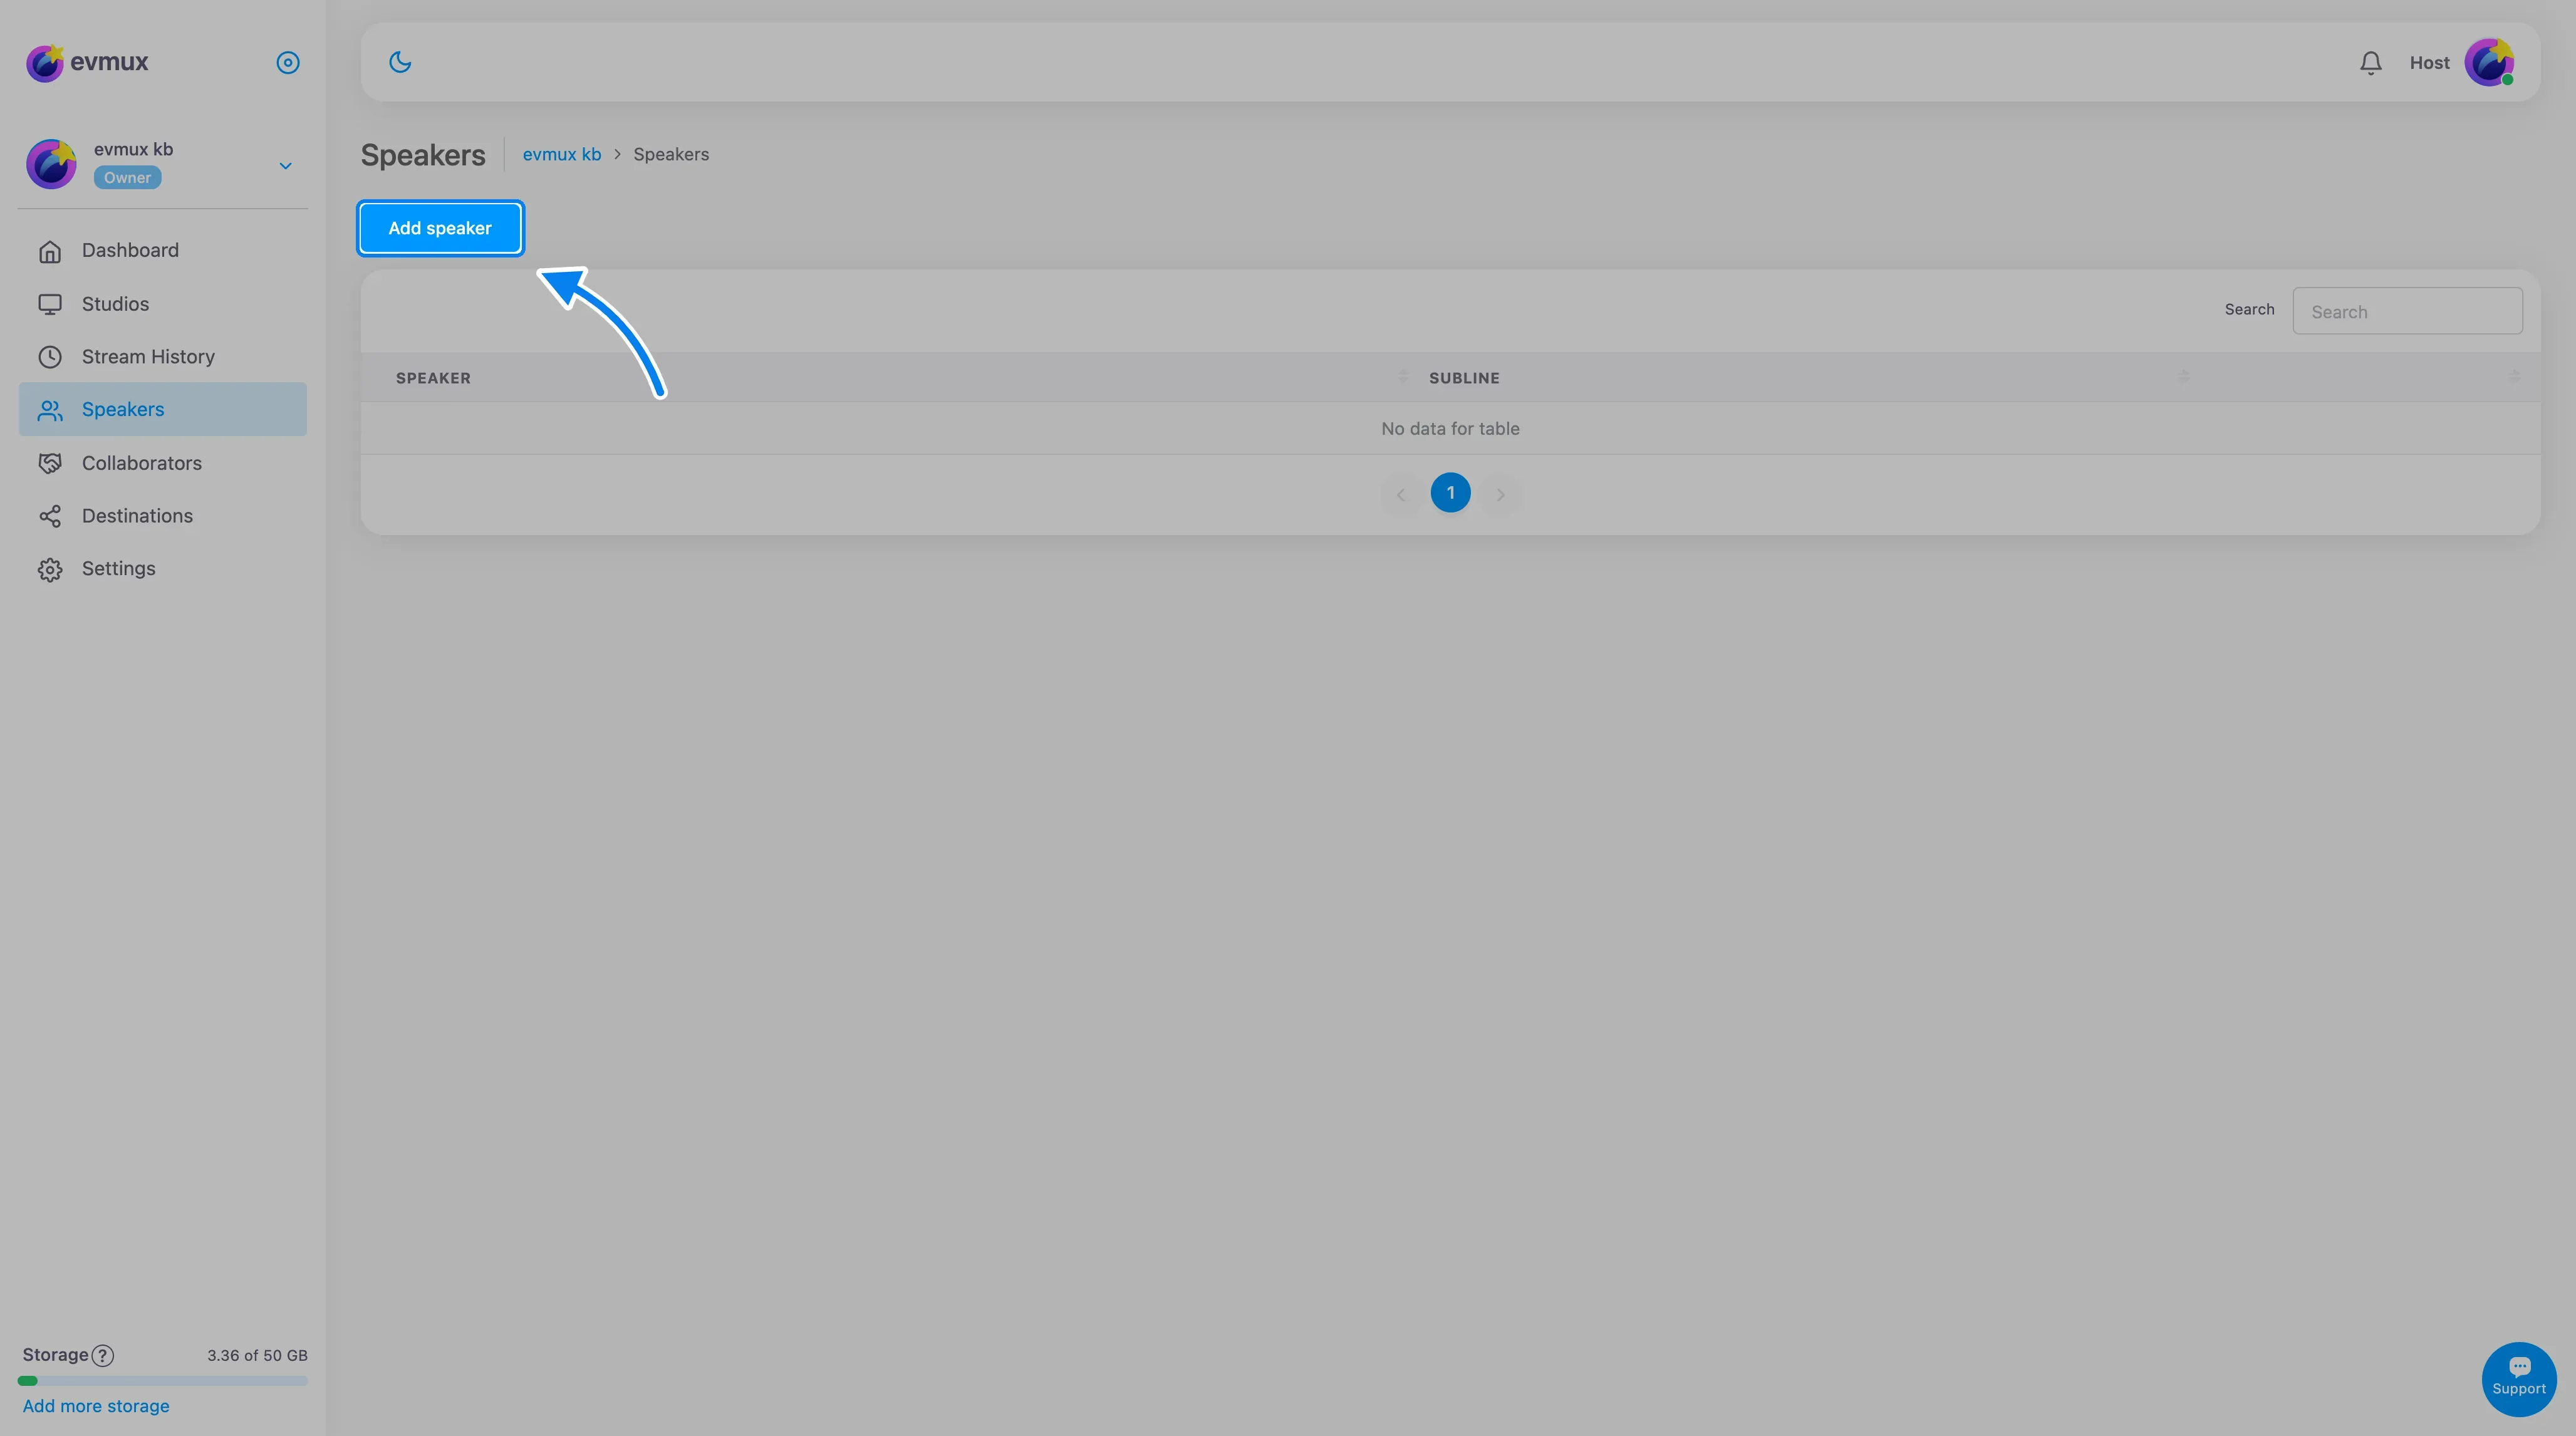The width and height of the screenshot is (2576, 1436).
Task: Click the storage usage progress bar
Action: [x=162, y=1381]
